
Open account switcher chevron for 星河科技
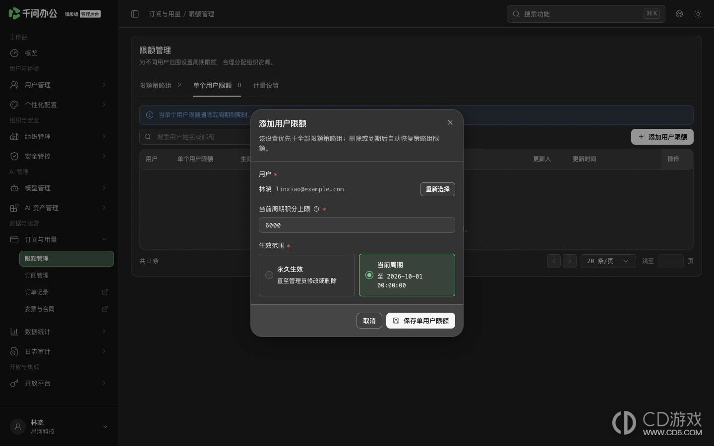(x=105, y=427)
